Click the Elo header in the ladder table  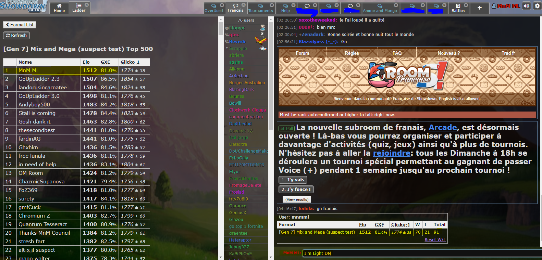pyautogui.click(x=86, y=62)
